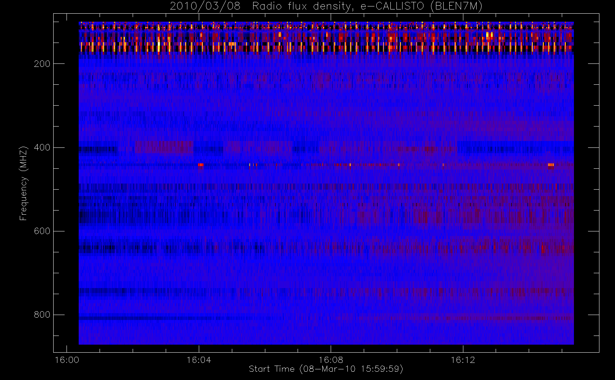Click the 'Frequency (MHZ)' axis label
Screen dimensions: 615x380
tap(24, 183)
